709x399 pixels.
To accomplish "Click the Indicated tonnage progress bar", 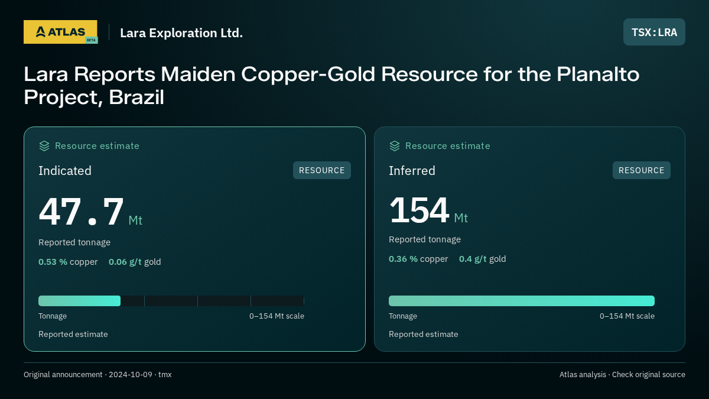I will tap(171, 301).
